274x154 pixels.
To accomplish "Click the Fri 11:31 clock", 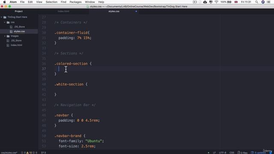I will 246,2.
